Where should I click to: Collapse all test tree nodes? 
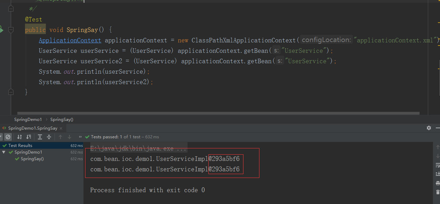click(49, 137)
